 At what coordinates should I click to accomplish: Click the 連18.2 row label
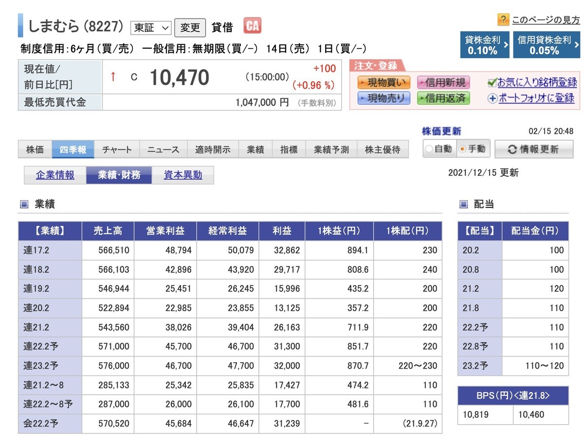[x=50, y=269]
